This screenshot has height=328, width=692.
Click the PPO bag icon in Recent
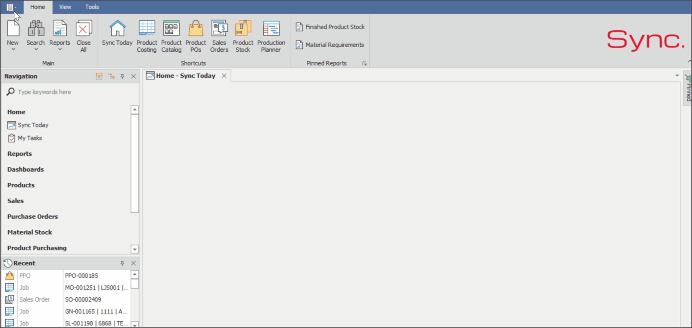[10, 276]
